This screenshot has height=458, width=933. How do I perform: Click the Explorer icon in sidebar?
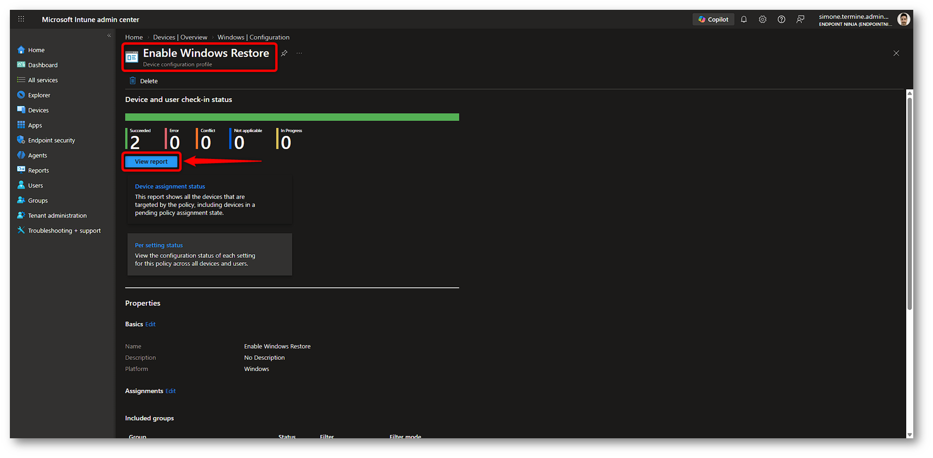click(x=21, y=95)
